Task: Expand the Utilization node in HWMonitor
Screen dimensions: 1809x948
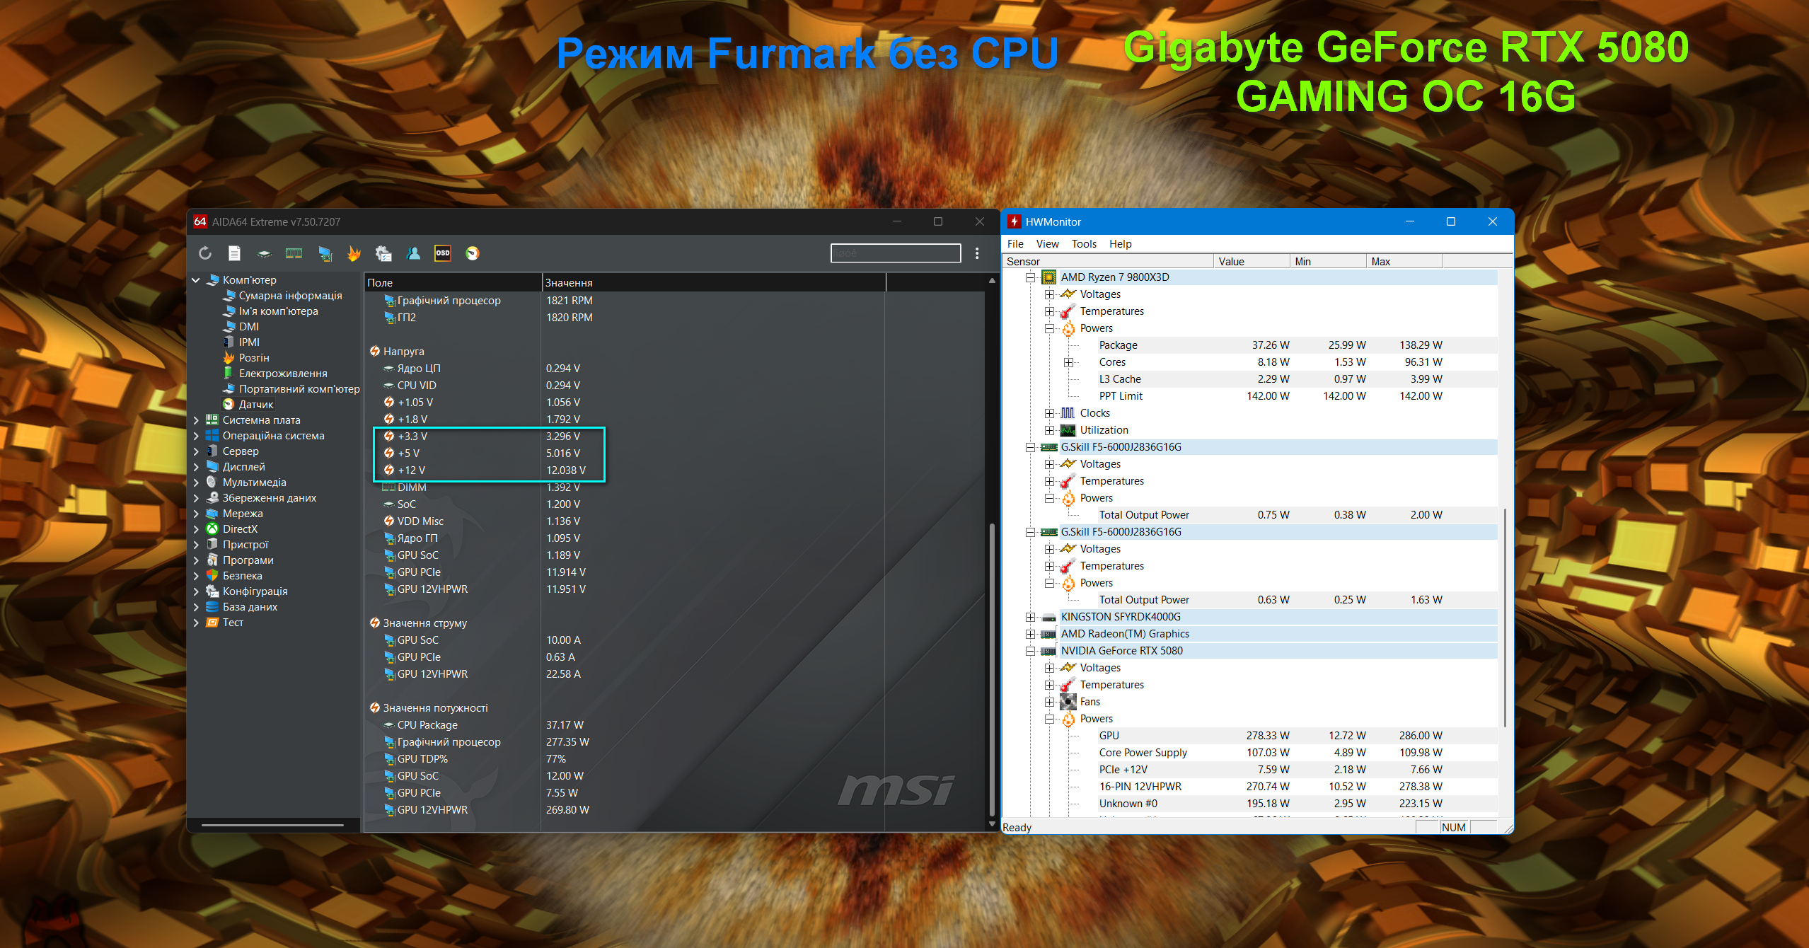Action: (1050, 430)
